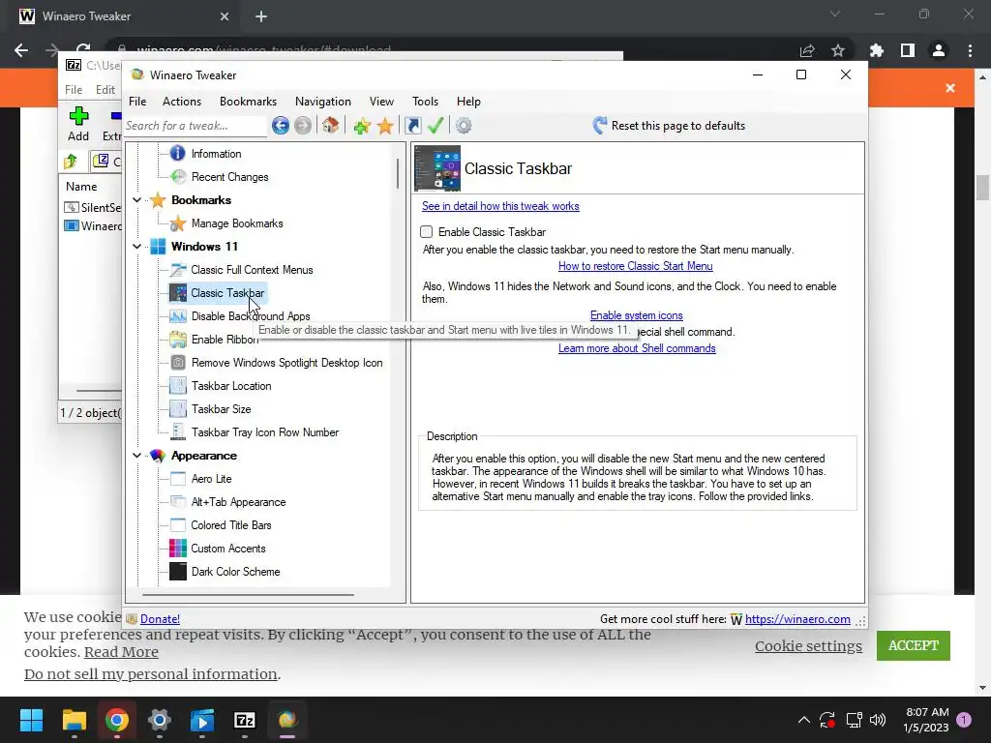Open the File menu in Winaero Tweaker
This screenshot has width=991, height=743.
pos(137,101)
